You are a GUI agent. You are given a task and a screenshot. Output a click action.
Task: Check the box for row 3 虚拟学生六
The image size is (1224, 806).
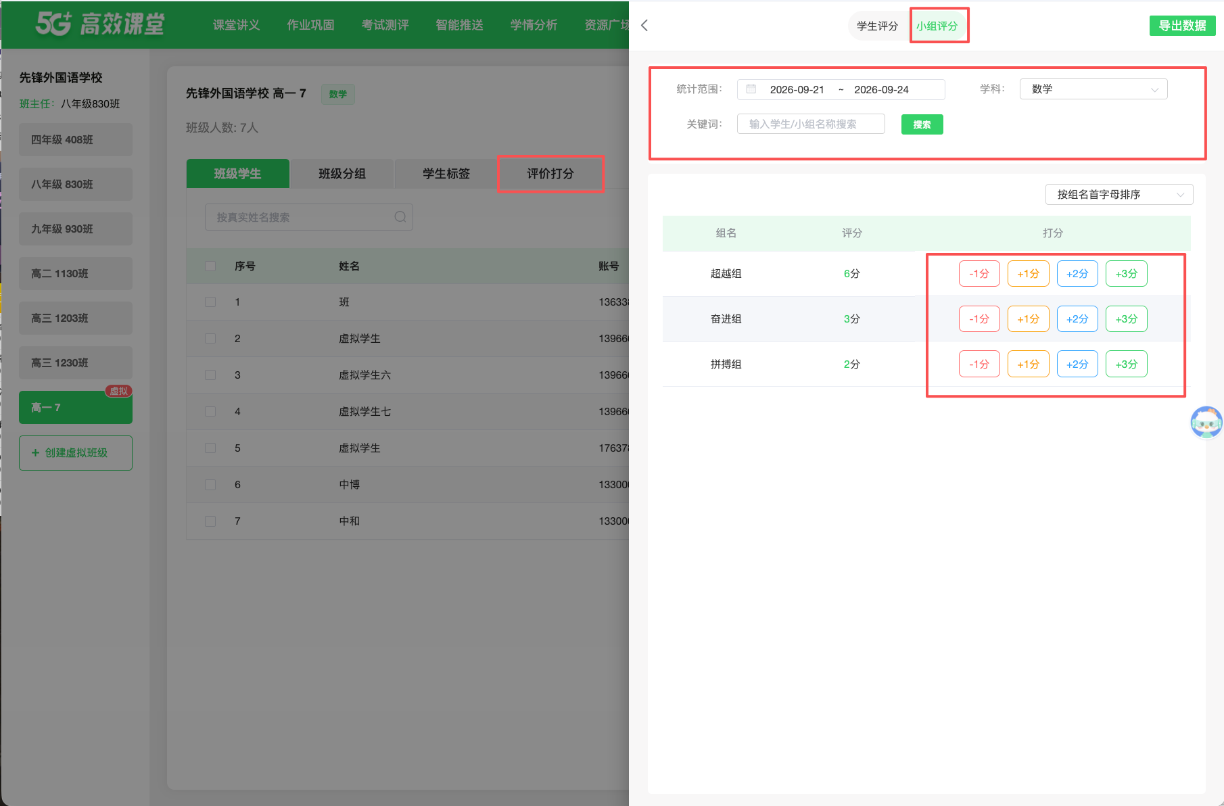(210, 375)
